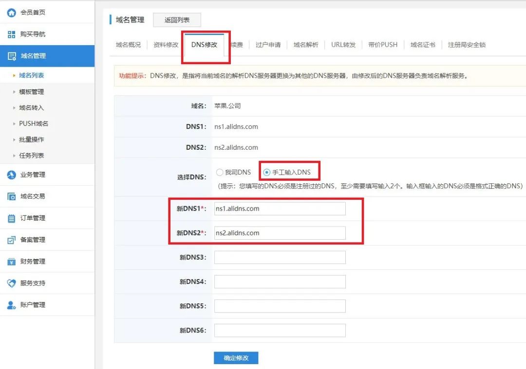
Task: Select the 我司DNS radio option
Action: coord(220,172)
